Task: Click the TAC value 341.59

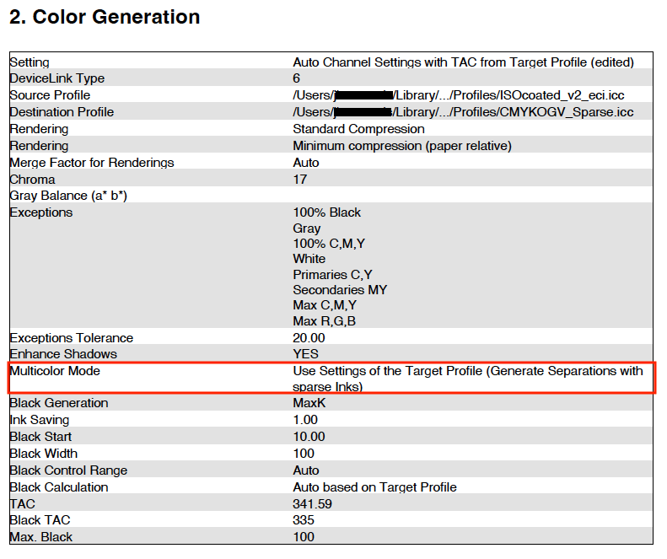Action: (x=313, y=503)
